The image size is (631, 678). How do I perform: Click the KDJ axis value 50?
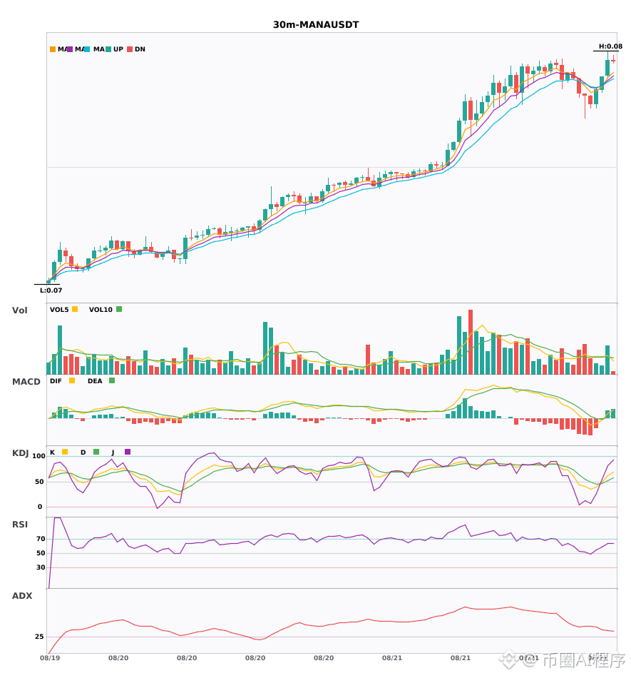(39, 482)
